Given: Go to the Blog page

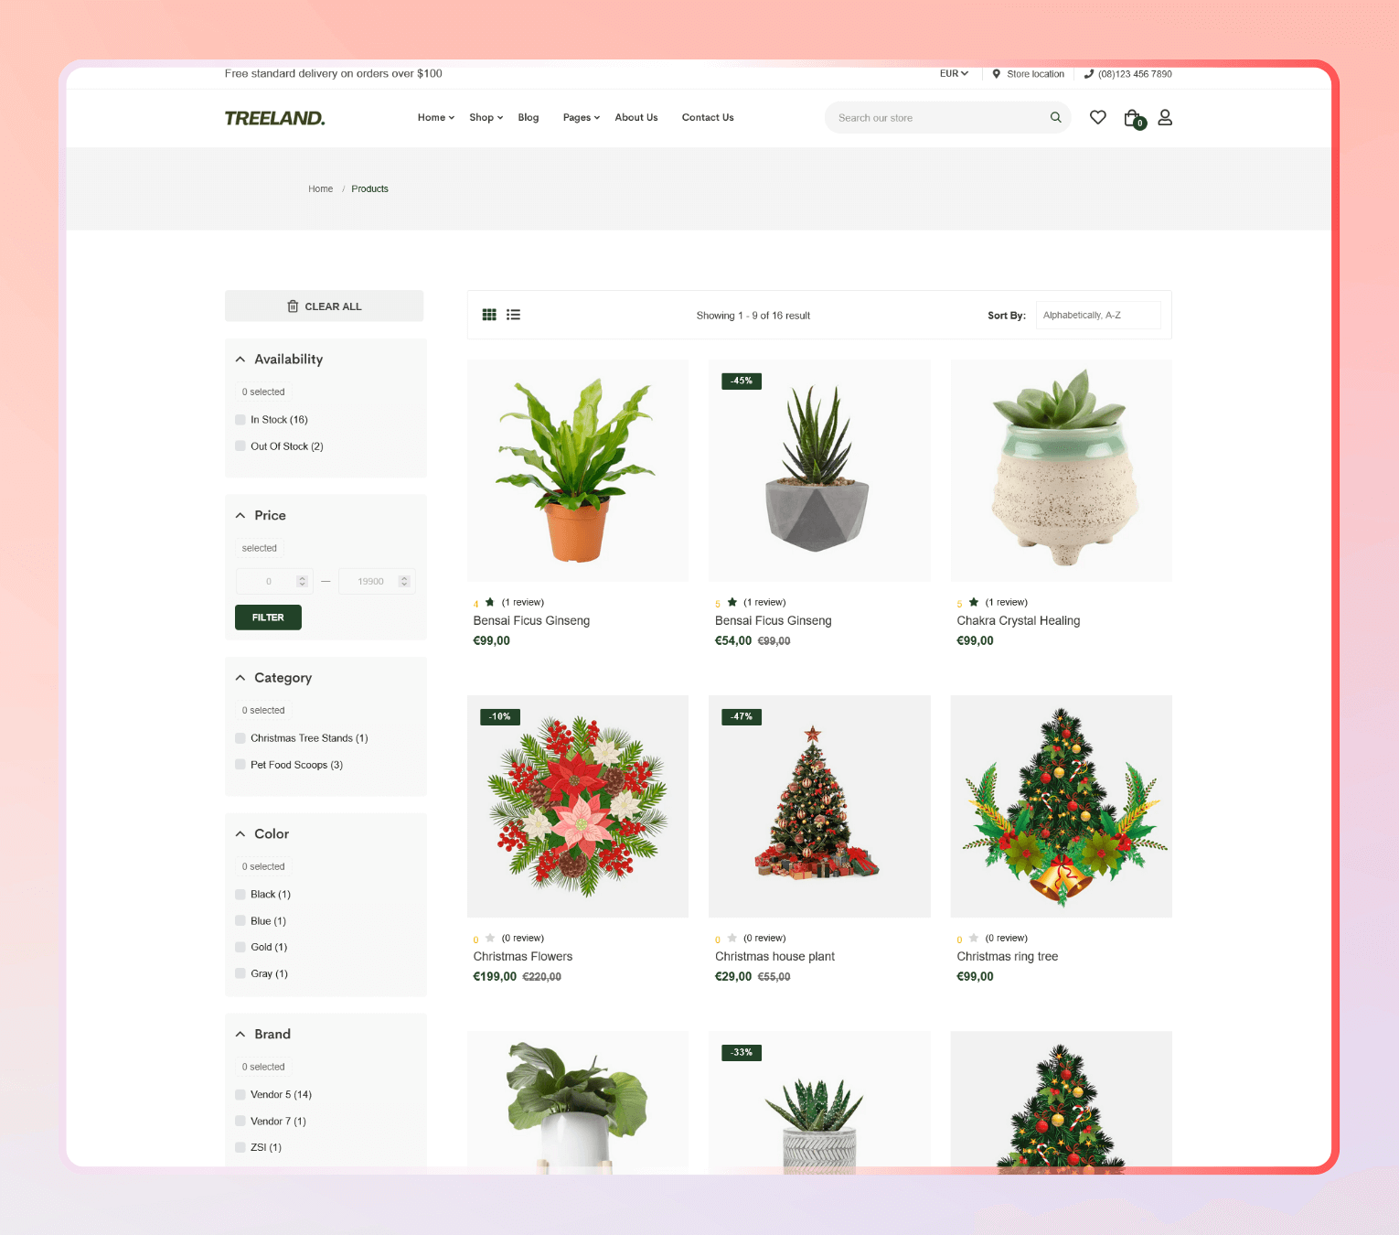Looking at the screenshot, I should pos(529,118).
